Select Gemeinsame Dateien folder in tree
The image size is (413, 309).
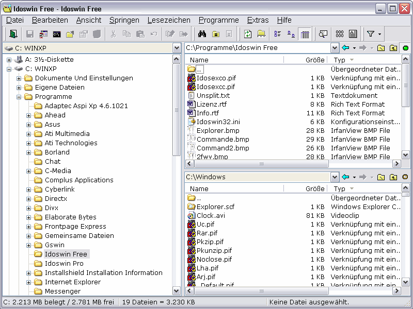tap(80, 236)
